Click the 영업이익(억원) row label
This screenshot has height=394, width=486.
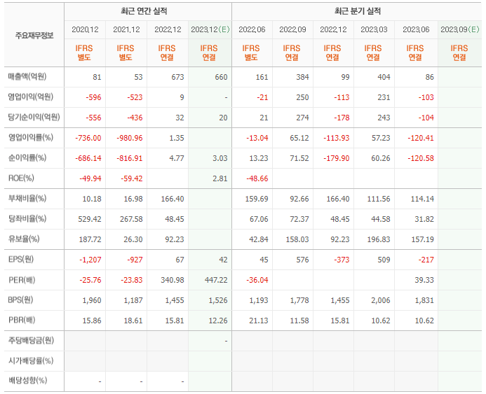[x=31, y=97]
